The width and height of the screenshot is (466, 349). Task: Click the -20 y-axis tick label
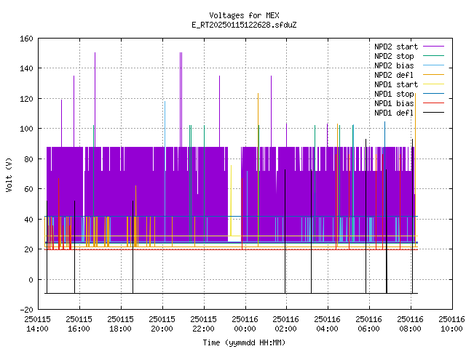26,310
